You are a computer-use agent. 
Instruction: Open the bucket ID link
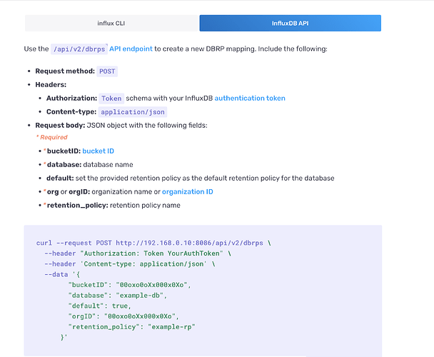tap(98, 151)
